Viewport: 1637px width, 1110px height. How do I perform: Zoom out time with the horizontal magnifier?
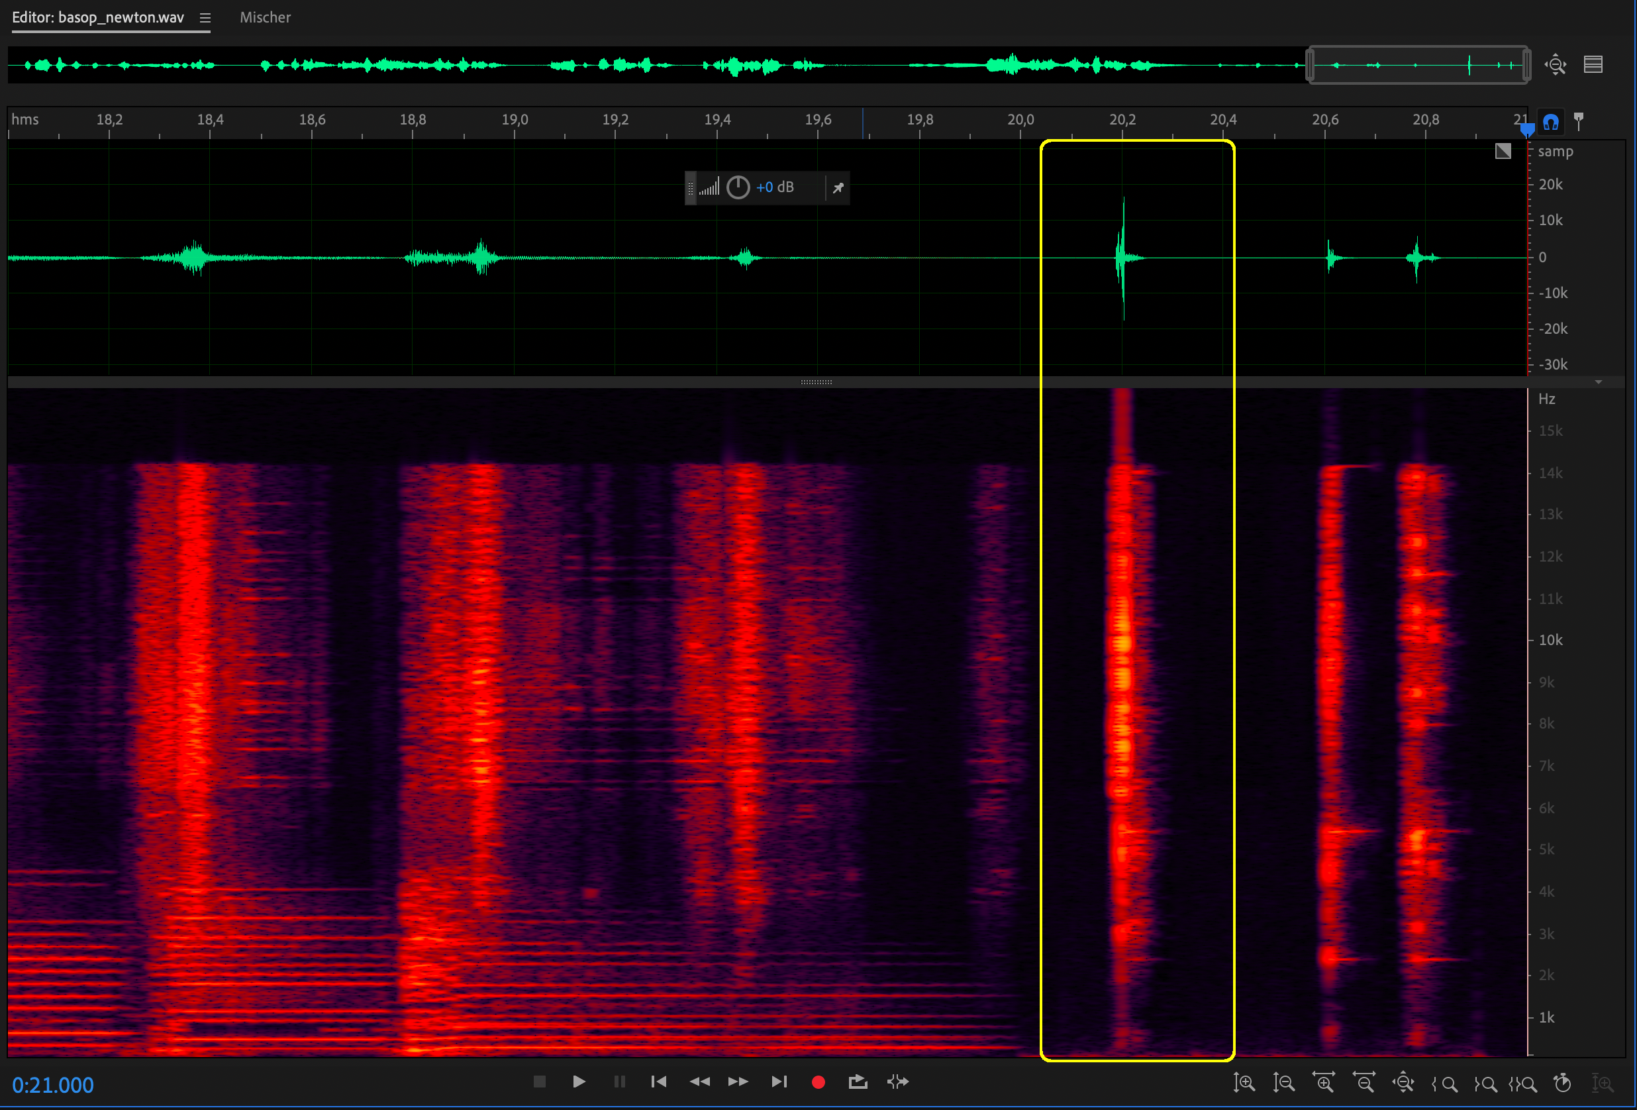[x=1364, y=1083]
